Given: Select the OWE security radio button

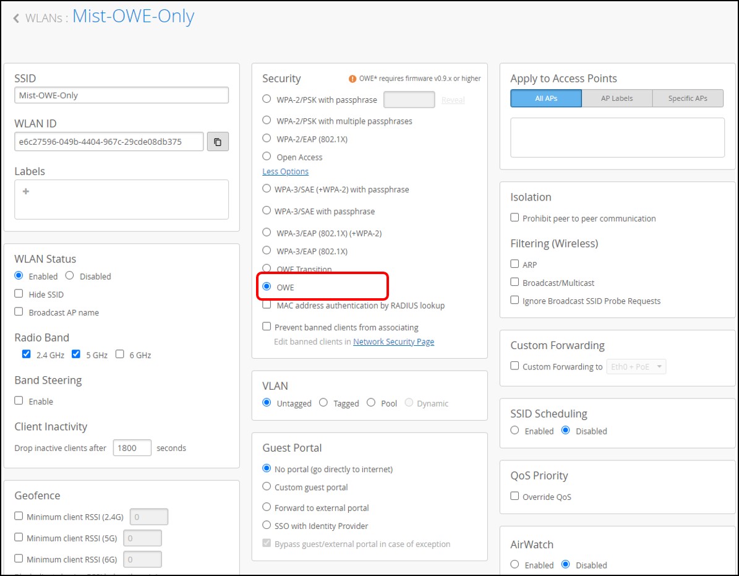Looking at the screenshot, I should pyautogui.click(x=267, y=286).
